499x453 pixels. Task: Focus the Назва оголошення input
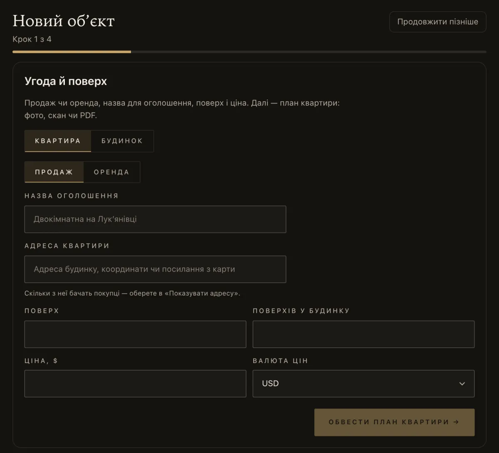coord(155,219)
